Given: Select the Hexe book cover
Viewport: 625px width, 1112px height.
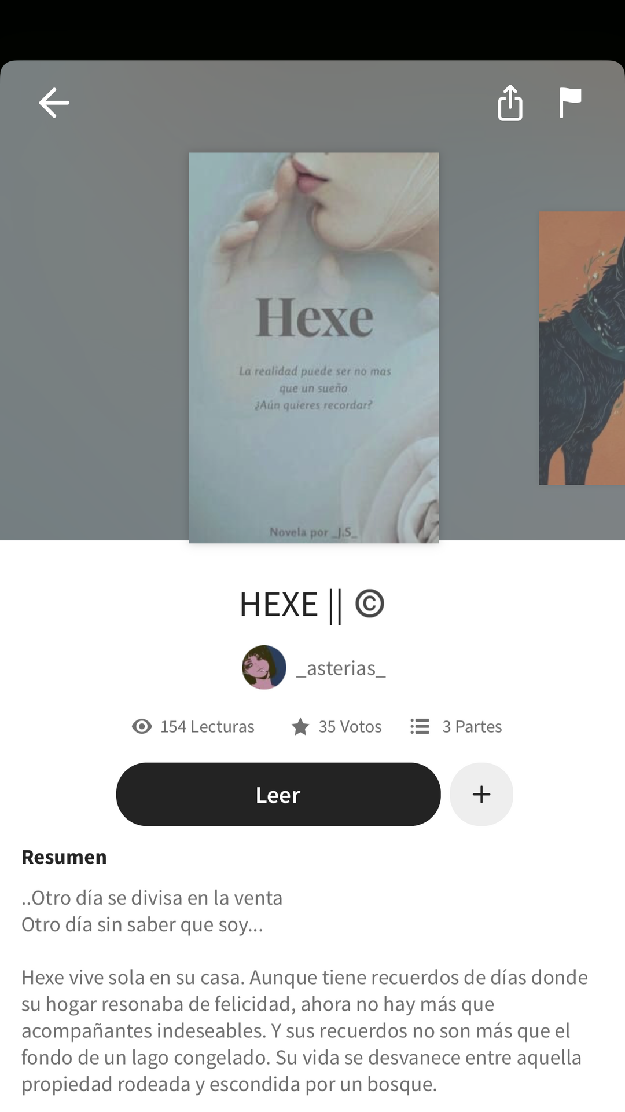Looking at the screenshot, I should [314, 348].
